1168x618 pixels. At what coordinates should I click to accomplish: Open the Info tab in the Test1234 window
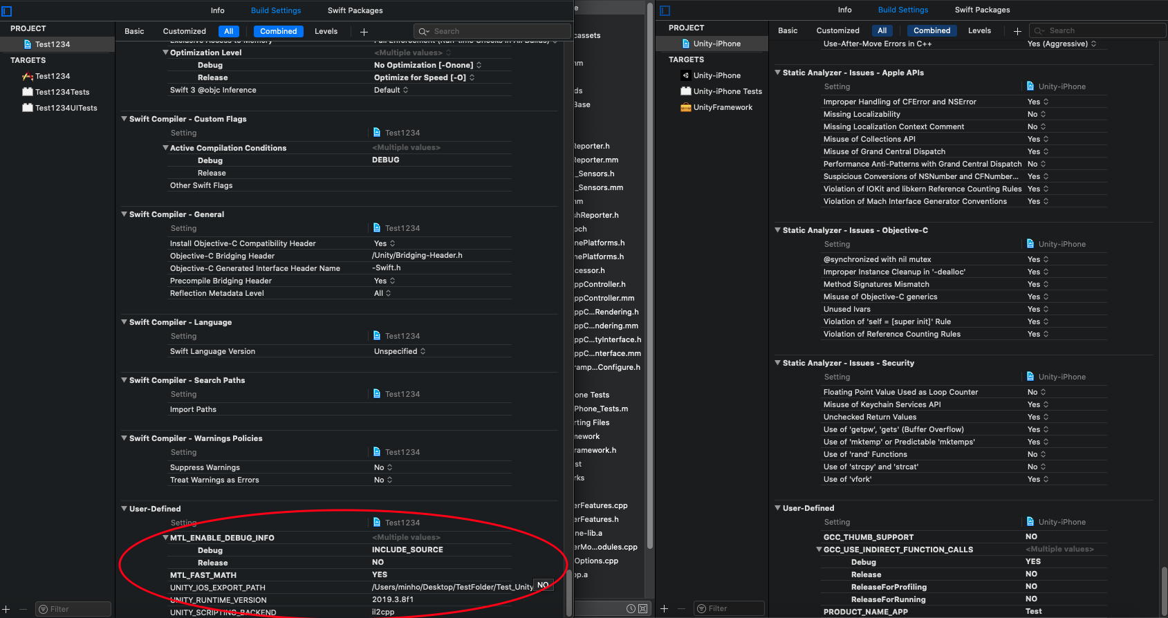pyautogui.click(x=218, y=10)
